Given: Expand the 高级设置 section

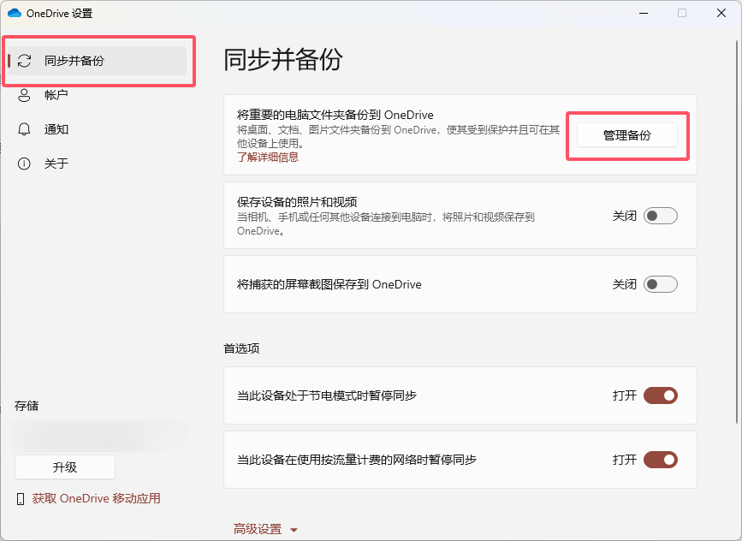Looking at the screenshot, I should 265,529.
